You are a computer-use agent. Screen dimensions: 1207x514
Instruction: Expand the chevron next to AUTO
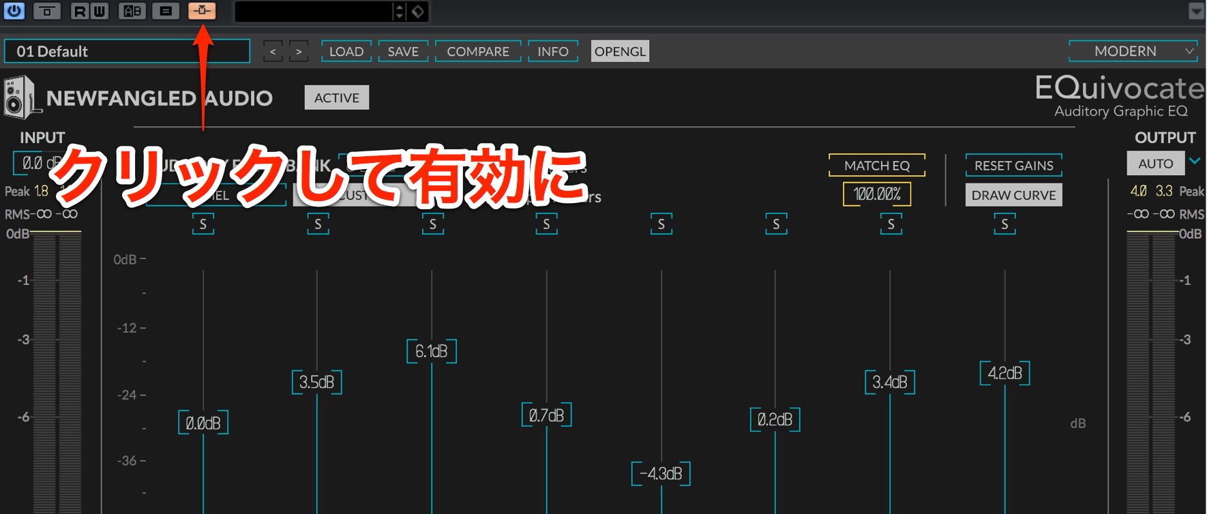coord(1195,162)
